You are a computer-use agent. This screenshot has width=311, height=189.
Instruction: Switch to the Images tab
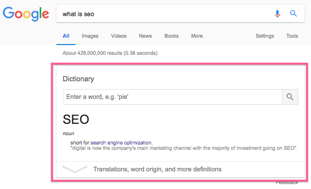90,36
